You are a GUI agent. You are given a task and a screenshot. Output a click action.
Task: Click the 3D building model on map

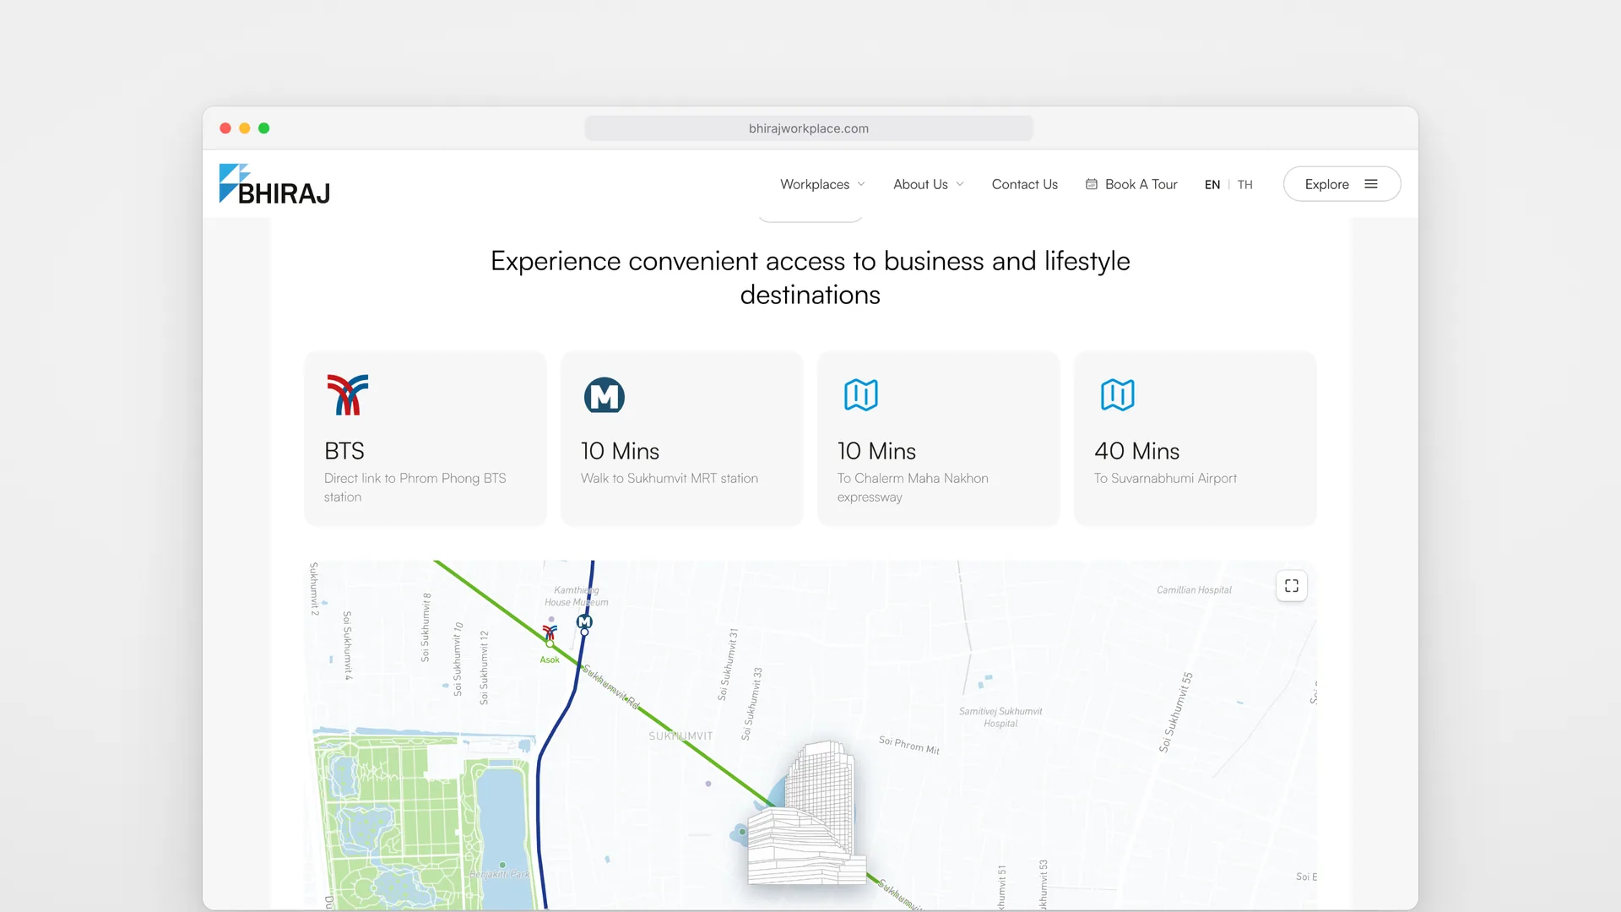(x=809, y=813)
